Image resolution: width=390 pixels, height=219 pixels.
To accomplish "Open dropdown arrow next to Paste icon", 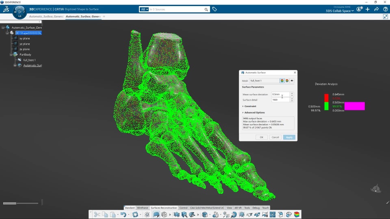I will click(x=118, y=215).
